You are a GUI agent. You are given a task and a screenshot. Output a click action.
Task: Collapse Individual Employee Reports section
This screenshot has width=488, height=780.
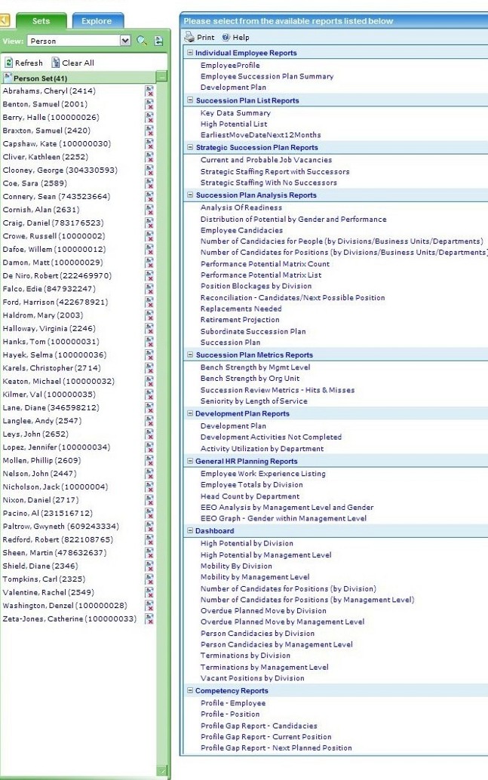(189, 52)
